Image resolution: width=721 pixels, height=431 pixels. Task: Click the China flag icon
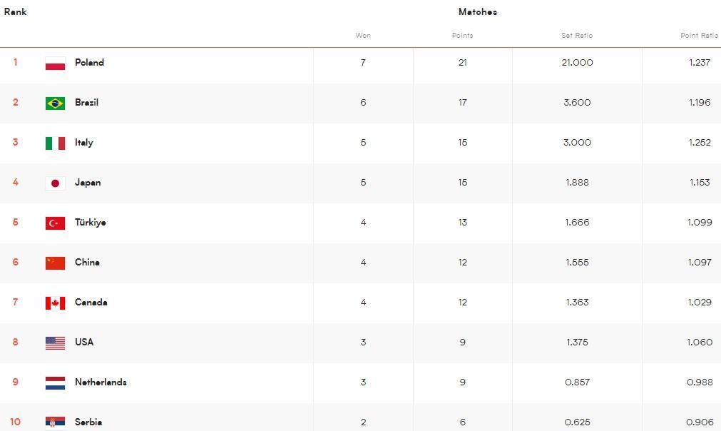click(55, 263)
